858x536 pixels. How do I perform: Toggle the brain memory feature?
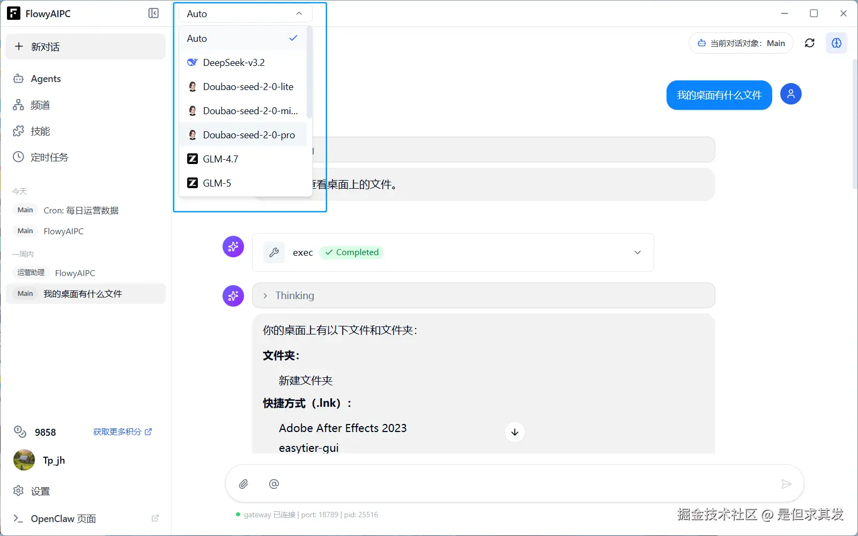837,43
